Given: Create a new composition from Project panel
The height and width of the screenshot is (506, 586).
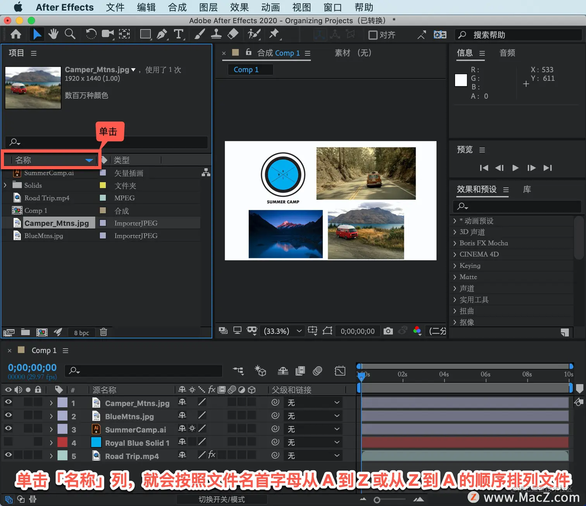Looking at the screenshot, I should click(x=42, y=332).
